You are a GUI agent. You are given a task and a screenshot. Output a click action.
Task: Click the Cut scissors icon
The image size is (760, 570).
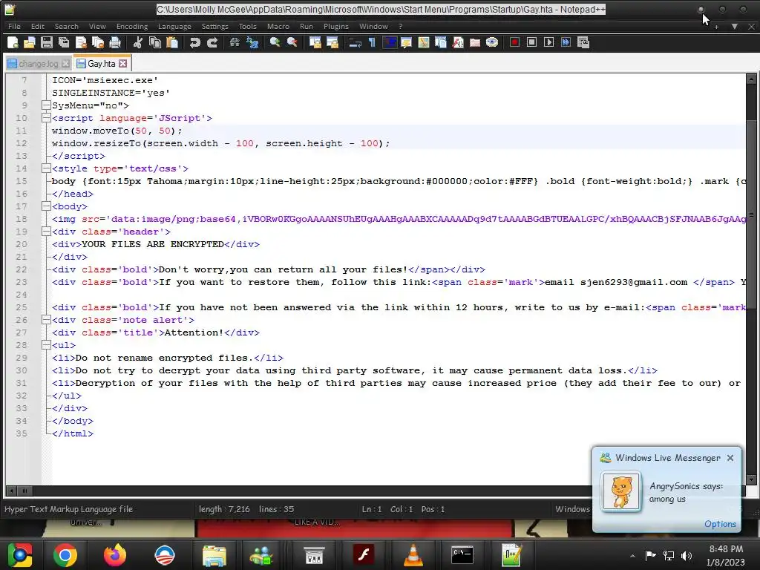137,42
